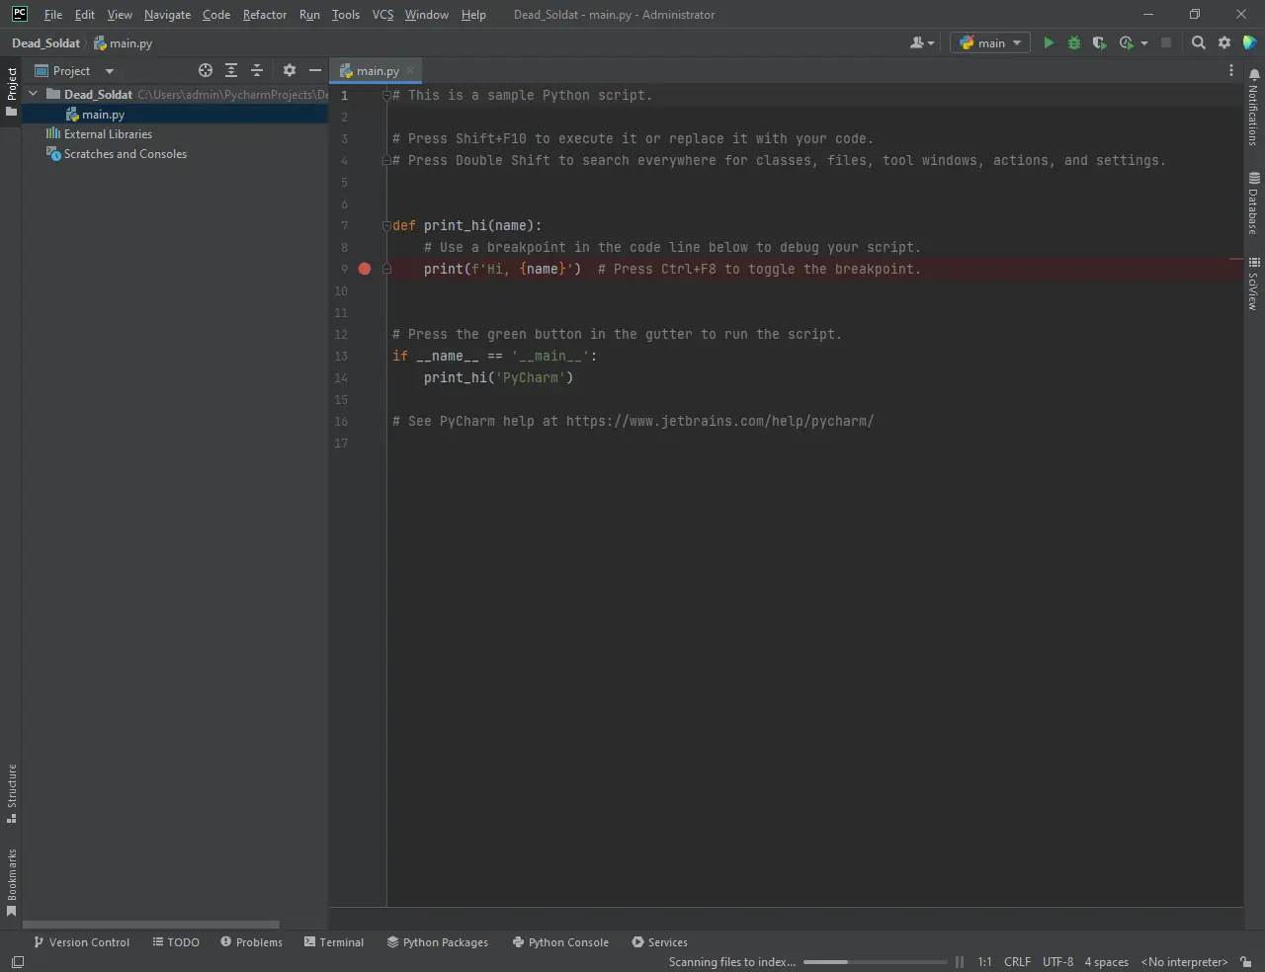Viewport: 1265px width, 972px height.
Task: Click the indexing progress bar
Action: coord(875,962)
